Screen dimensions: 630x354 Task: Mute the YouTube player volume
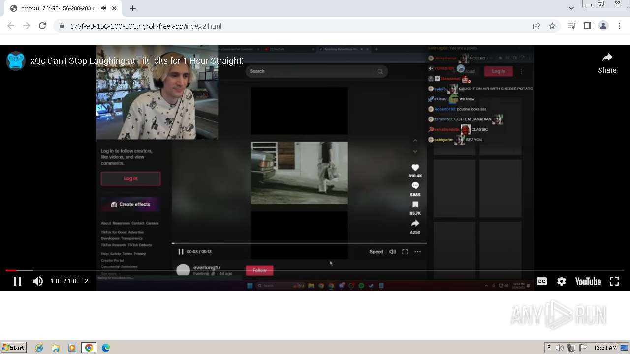(38, 281)
